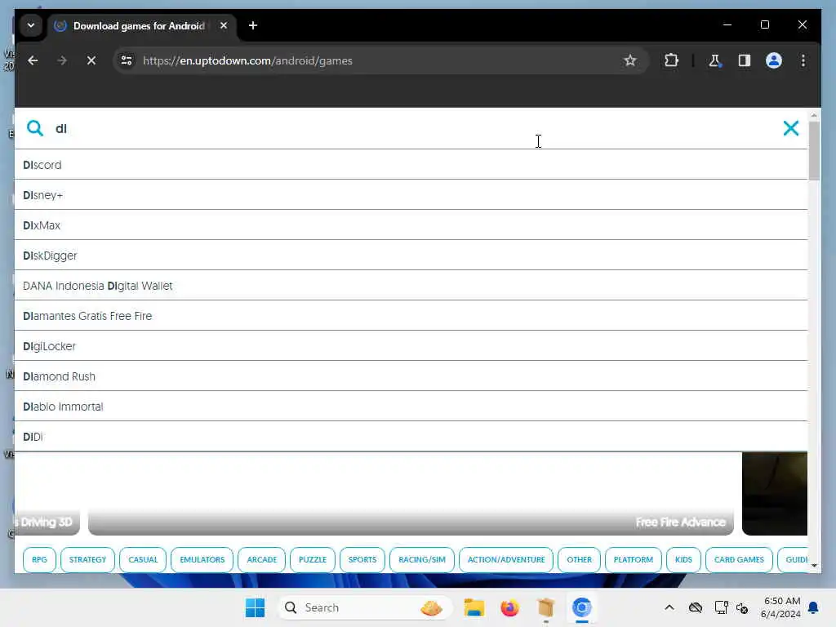The height and width of the screenshot is (627, 836).
Task: Choose Diamantes Gratis Free Fire suggestion
Action: pyautogui.click(x=411, y=316)
